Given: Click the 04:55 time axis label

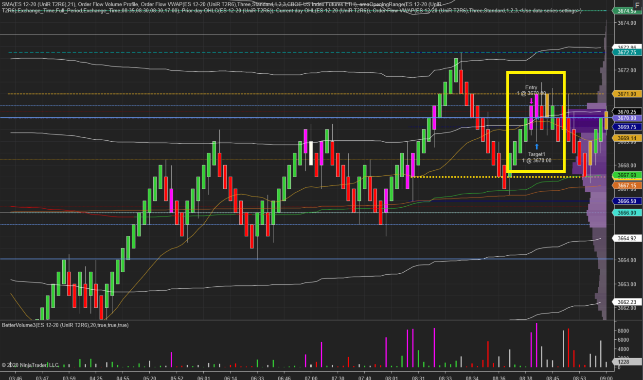Looking at the screenshot, I should pos(123,377).
